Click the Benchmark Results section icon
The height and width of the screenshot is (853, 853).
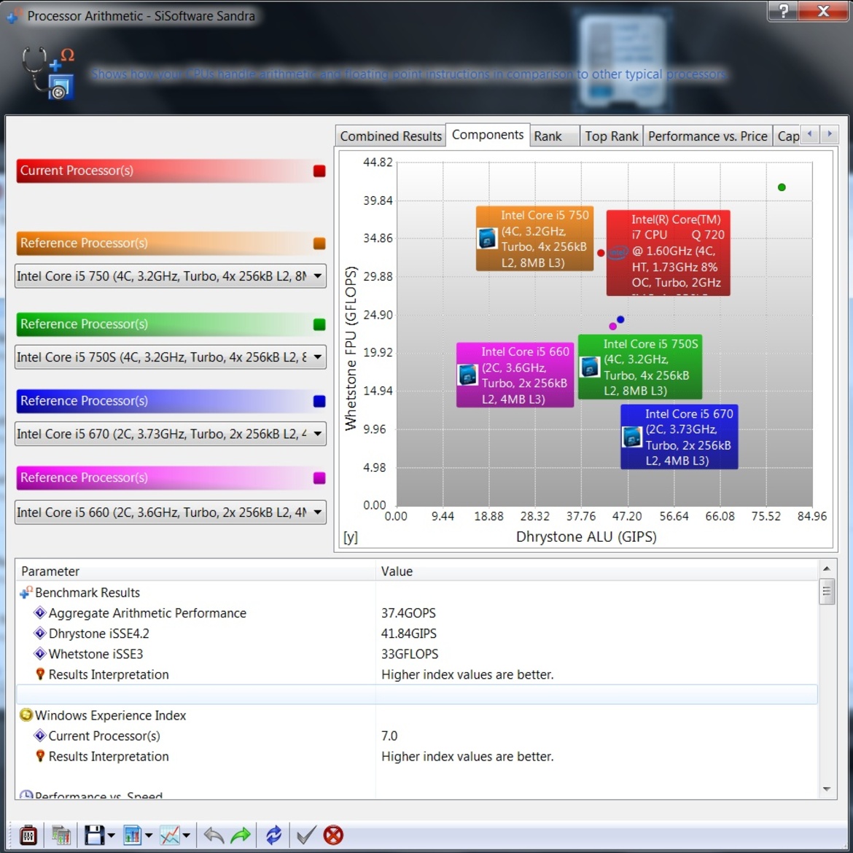[26, 592]
